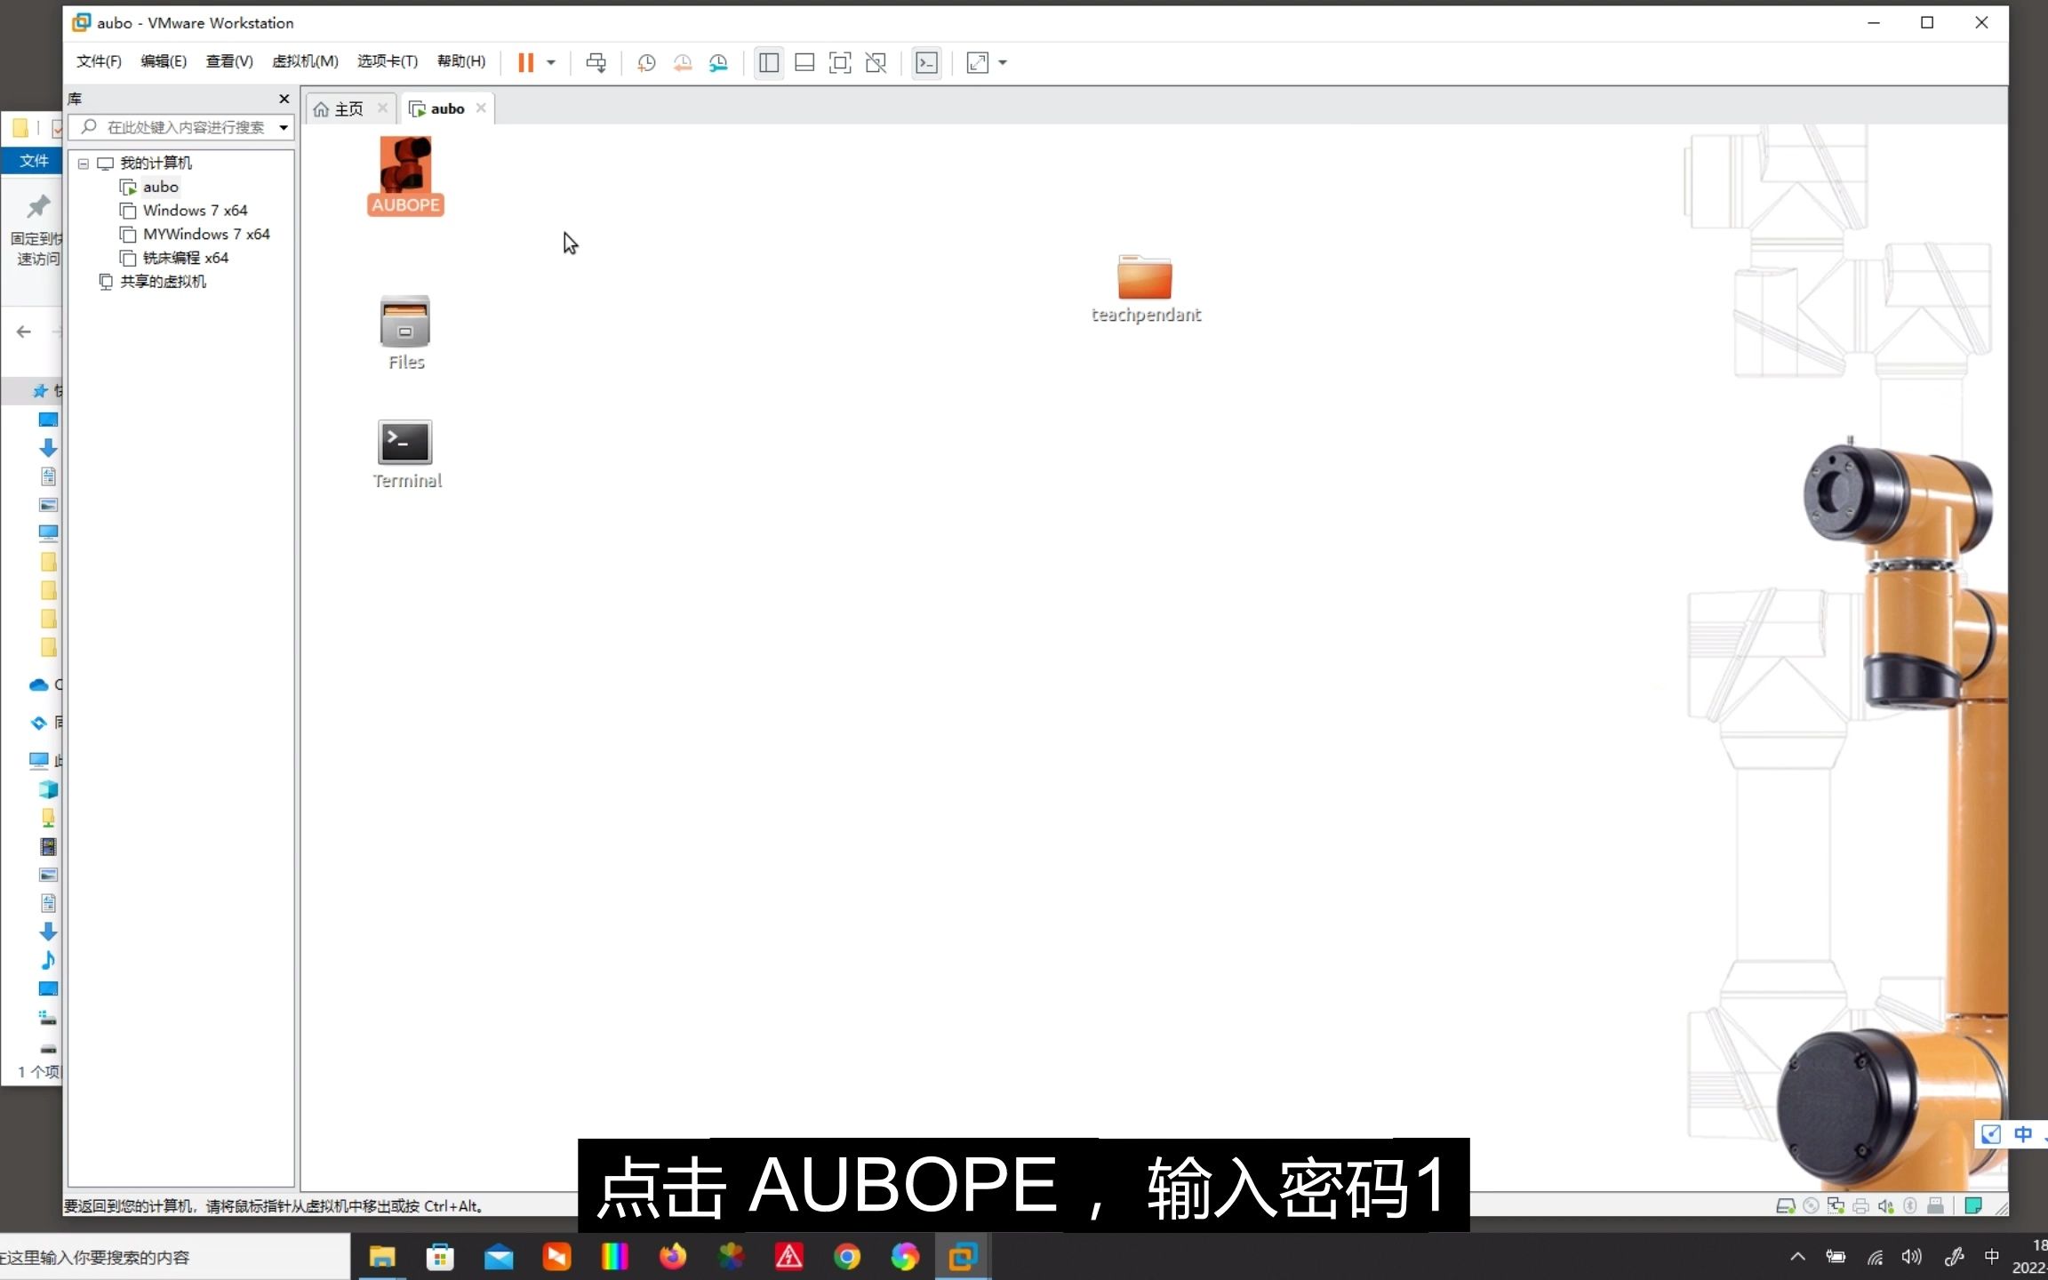Send Ctrl+Alt+Del to the virtual machine
This screenshot has width=2048, height=1280.
pyautogui.click(x=596, y=62)
